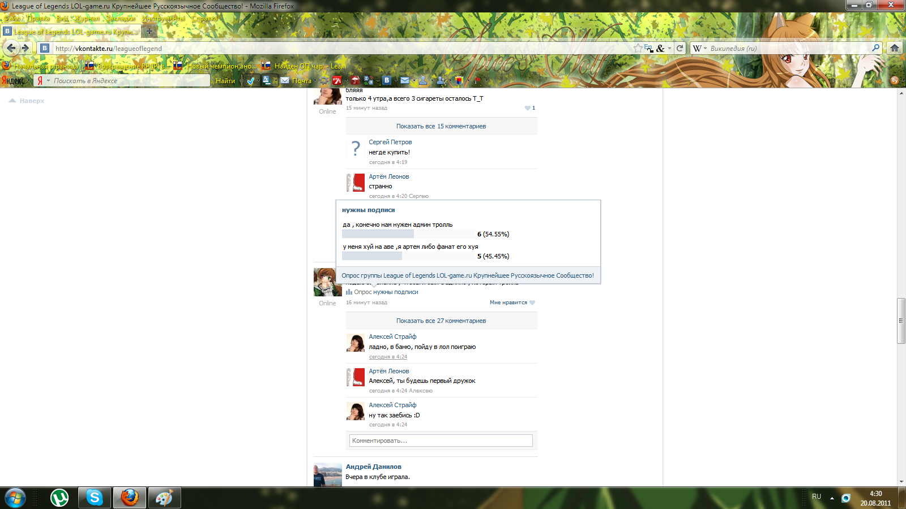
Task: Expand the Yandex logo dropdown arrow
Action: point(28,81)
